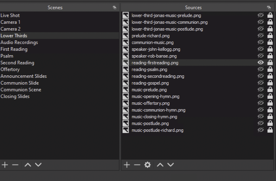The image size is (276, 181).
Task: Unlock lower-third-jonas-music-postlude.png source
Action: [270, 29]
